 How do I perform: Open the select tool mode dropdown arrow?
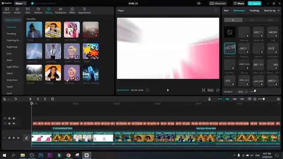tap(9, 99)
